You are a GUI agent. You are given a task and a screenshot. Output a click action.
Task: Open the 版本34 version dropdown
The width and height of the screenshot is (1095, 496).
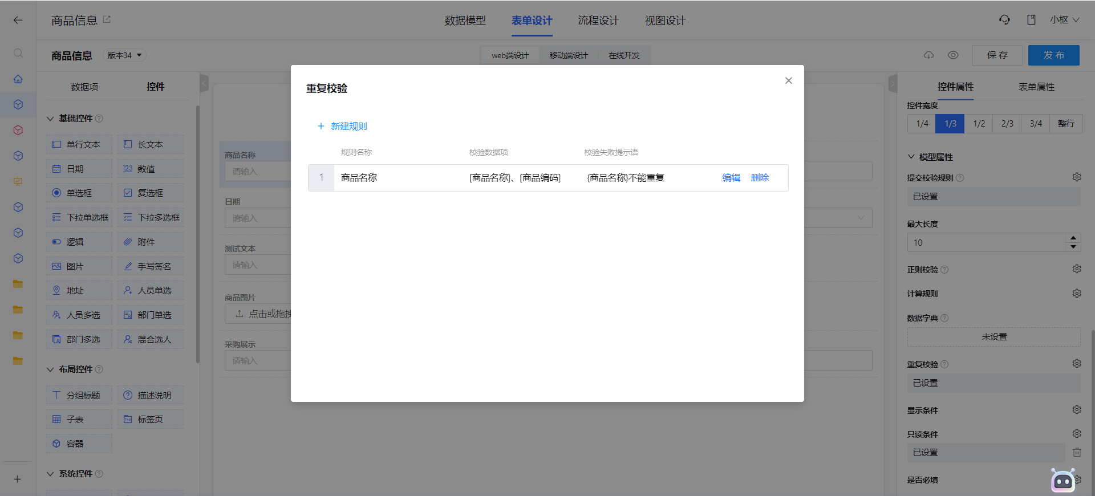(124, 55)
